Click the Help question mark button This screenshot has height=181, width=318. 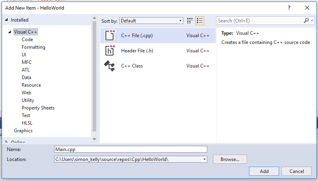pyautogui.click(x=289, y=8)
